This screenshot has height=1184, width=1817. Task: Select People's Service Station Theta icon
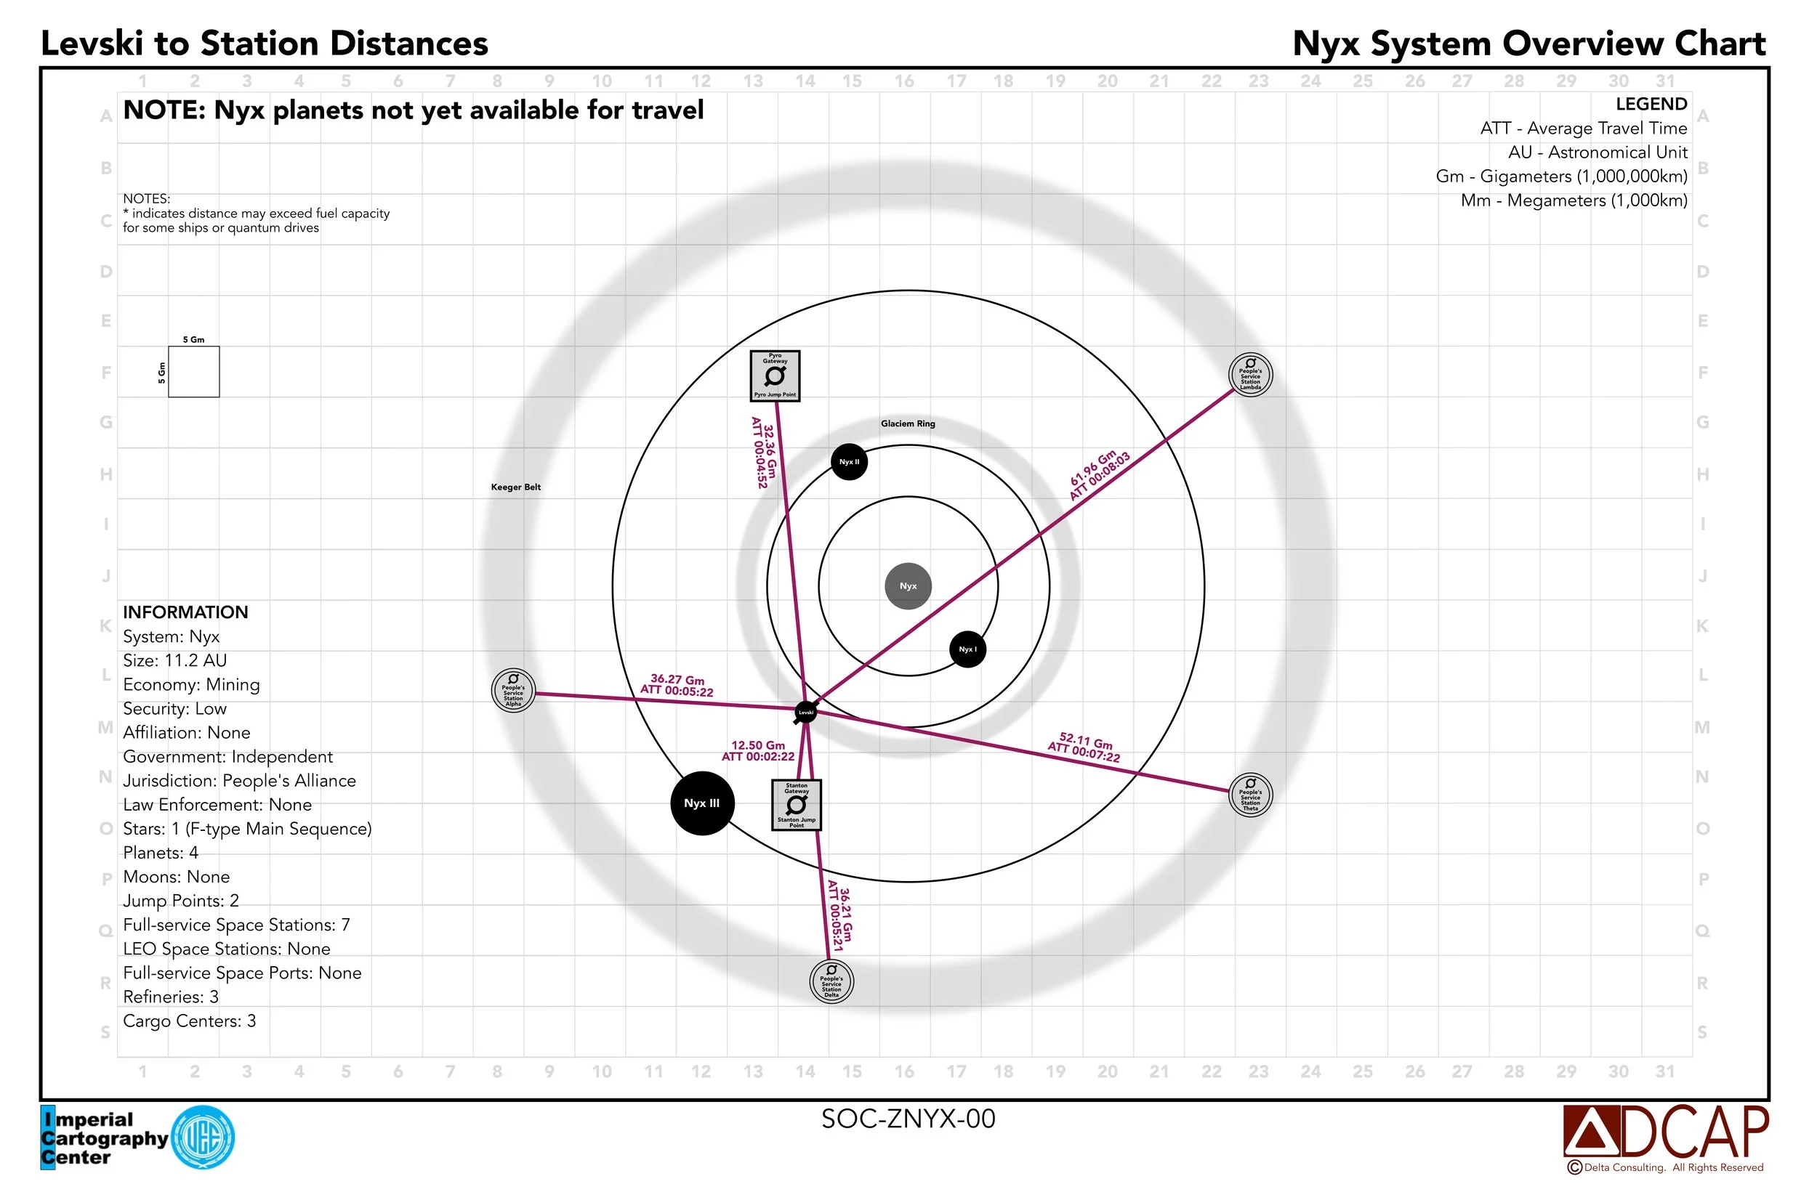(x=1251, y=795)
